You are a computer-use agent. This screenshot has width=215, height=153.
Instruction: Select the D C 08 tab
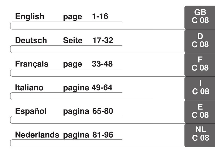point(200,40)
